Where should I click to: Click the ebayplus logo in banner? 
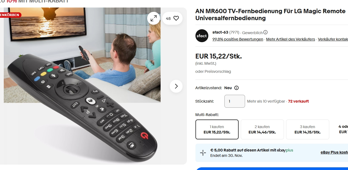click(285, 150)
